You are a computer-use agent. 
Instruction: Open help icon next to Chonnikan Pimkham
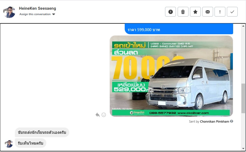click(x=232, y=121)
